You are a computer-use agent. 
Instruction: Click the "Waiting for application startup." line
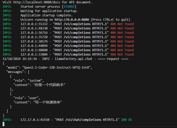click(x=49, y=11)
